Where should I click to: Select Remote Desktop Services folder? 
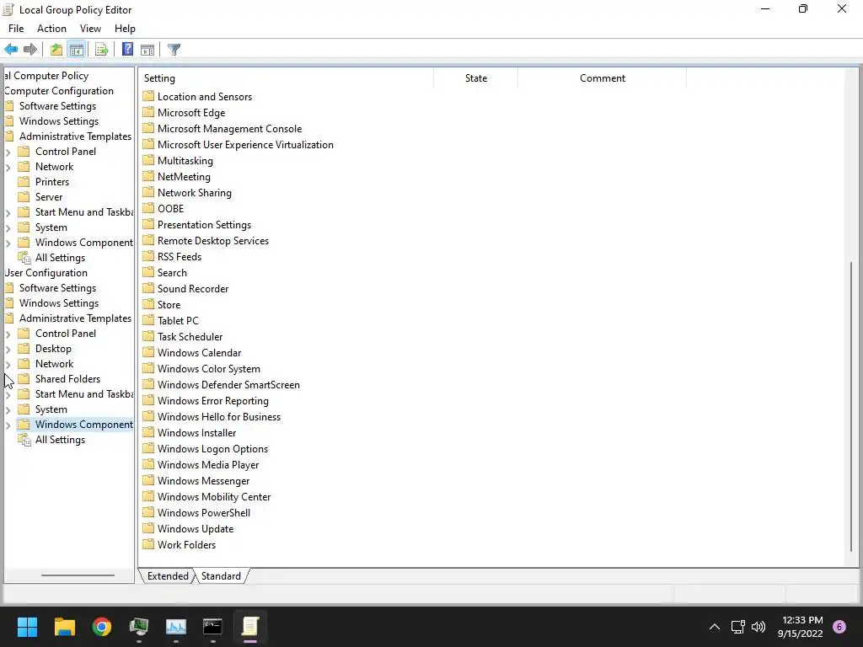(213, 240)
